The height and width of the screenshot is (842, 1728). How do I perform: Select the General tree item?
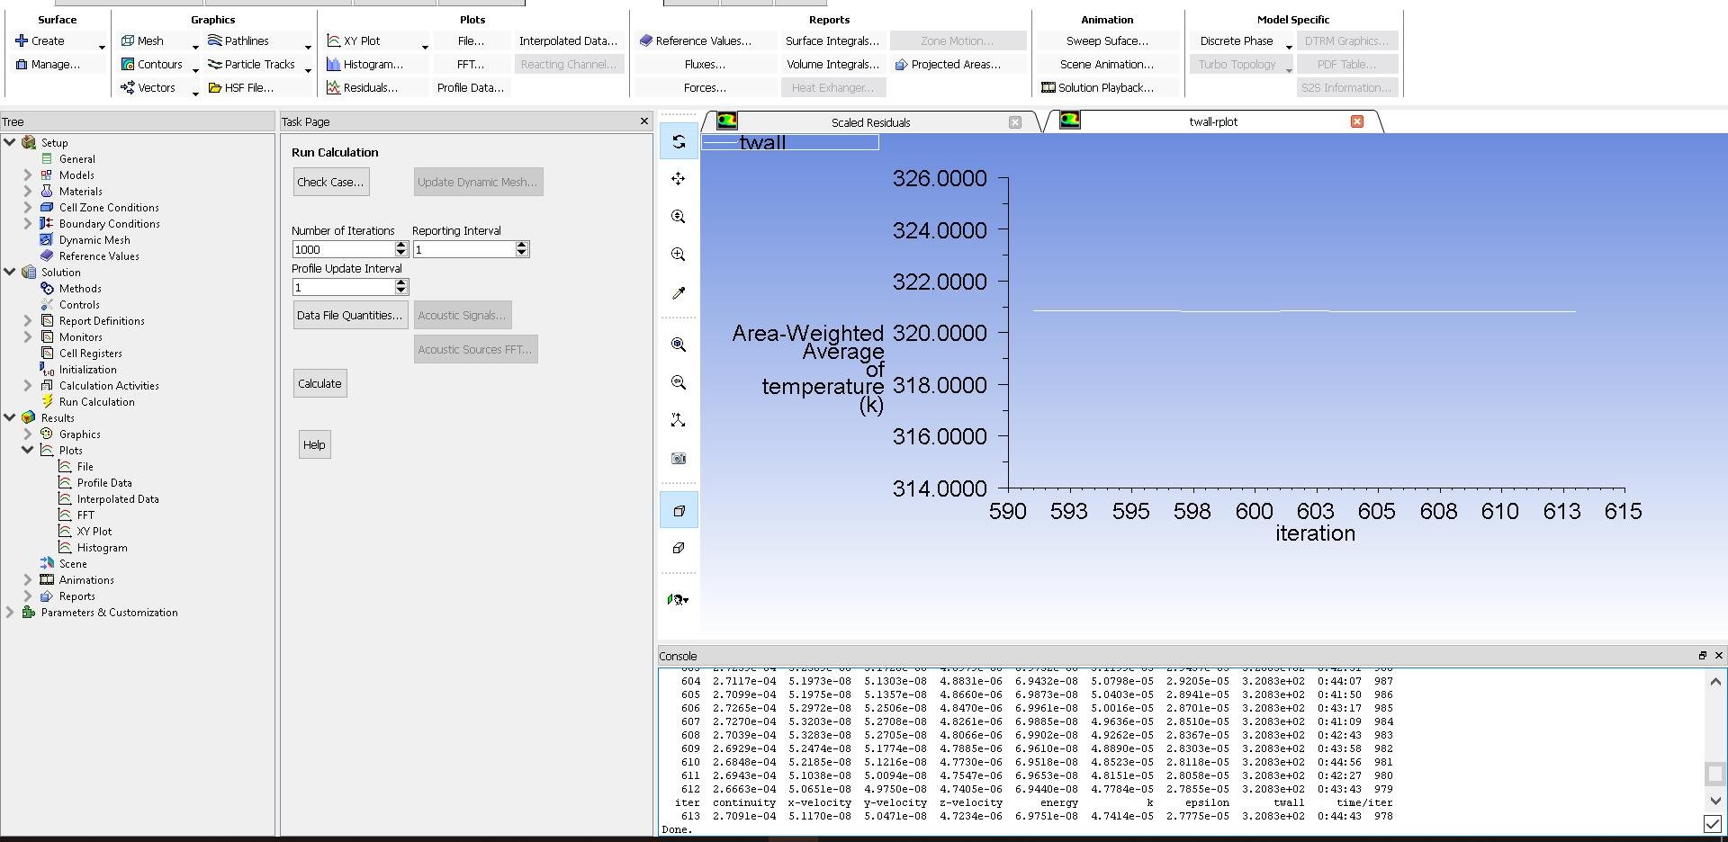pyautogui.click(x=76, y=158)
